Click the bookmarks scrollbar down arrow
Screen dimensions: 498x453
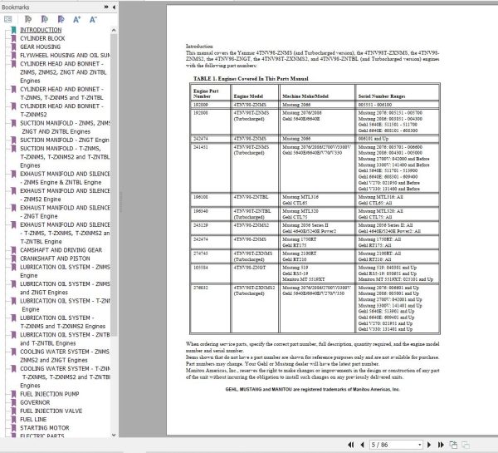[114, 435]
